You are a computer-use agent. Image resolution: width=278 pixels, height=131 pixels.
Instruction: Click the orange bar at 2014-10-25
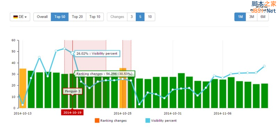(123, 88)
